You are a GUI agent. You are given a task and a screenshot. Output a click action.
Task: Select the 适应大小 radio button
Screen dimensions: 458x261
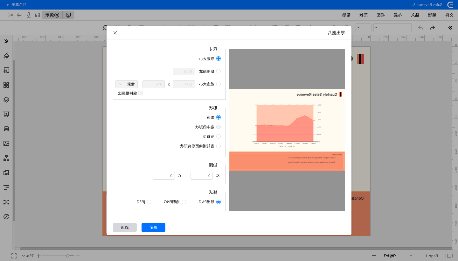coord(219,84)
